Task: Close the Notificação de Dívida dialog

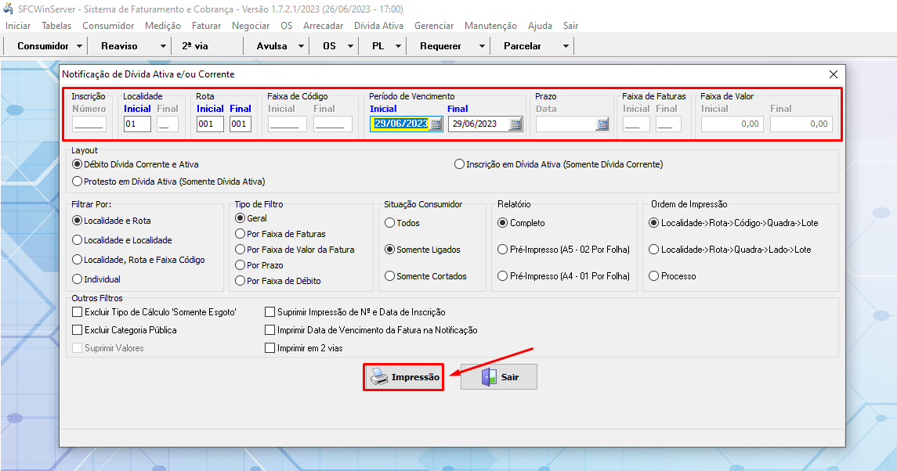Action: (833, 74)
